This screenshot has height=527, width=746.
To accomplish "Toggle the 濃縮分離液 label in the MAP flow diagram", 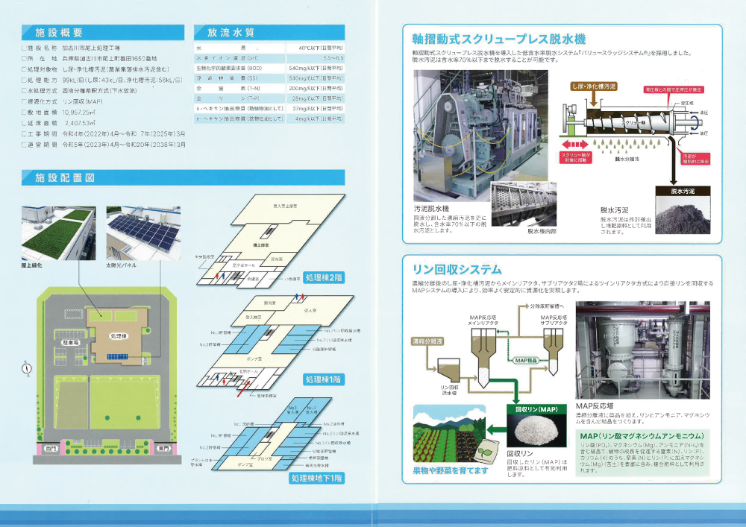I will click(427, 341).
